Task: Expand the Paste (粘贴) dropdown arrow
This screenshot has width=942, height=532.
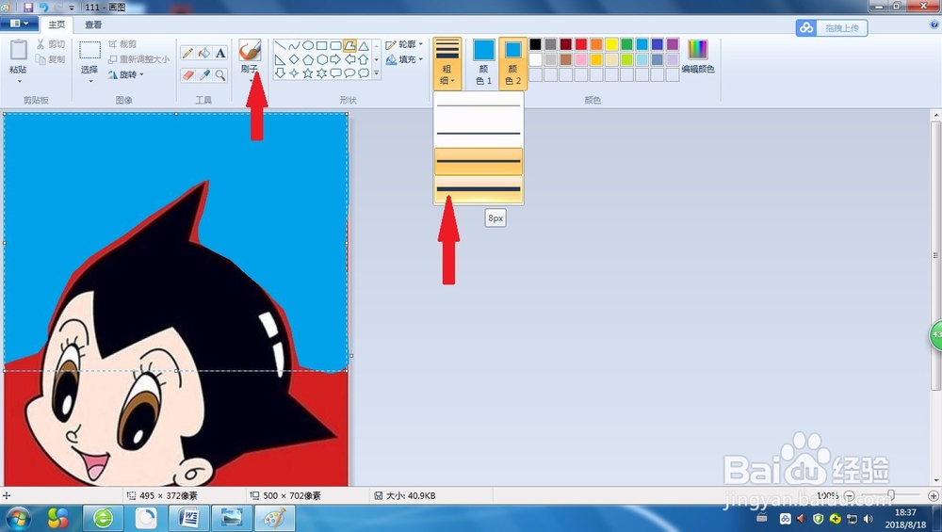Action: 19,80
